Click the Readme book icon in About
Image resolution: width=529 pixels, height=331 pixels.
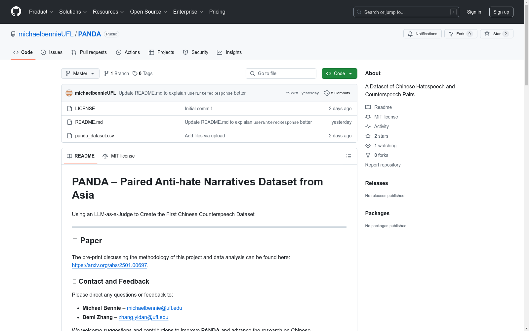click(368, 107)
